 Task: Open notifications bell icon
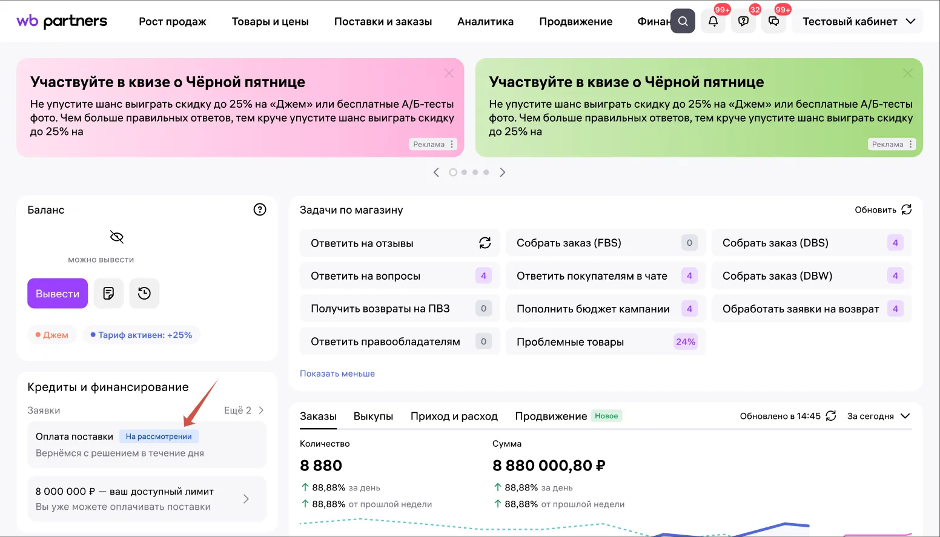pyautogui.click(x=713, y=21)
